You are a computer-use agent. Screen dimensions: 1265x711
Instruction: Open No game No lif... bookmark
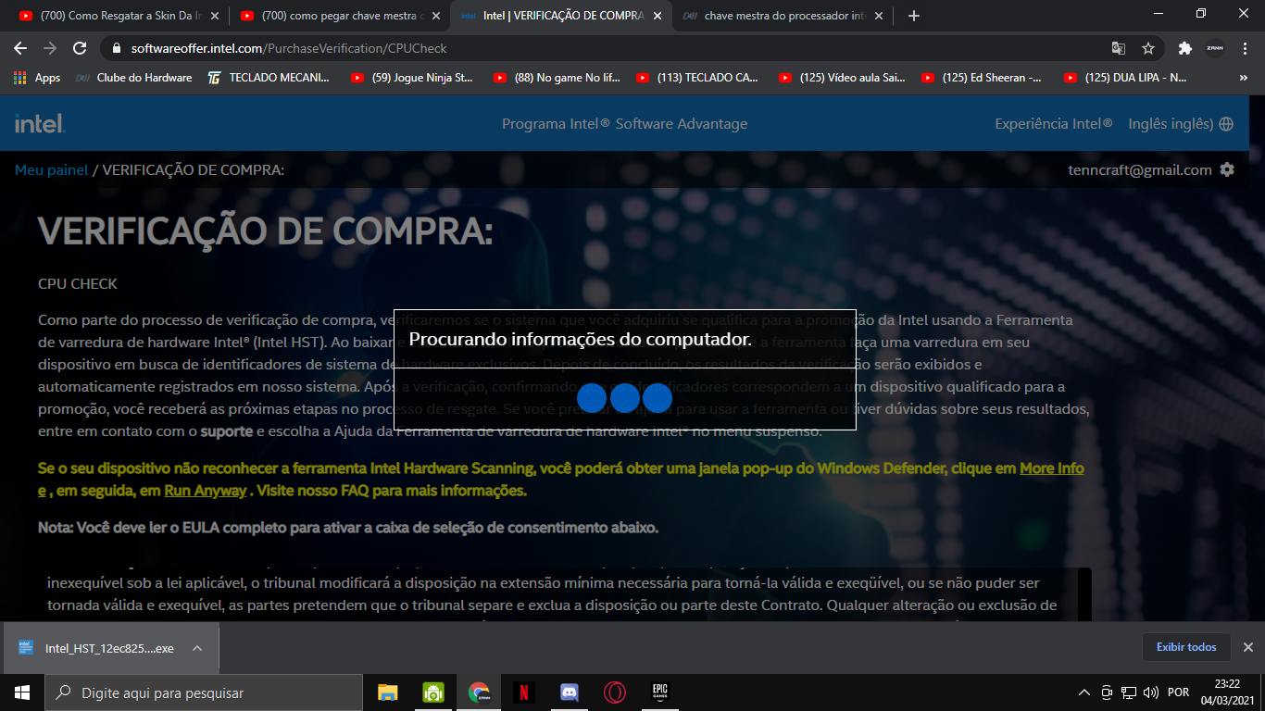pyautogui.click(x=557, y=78)
